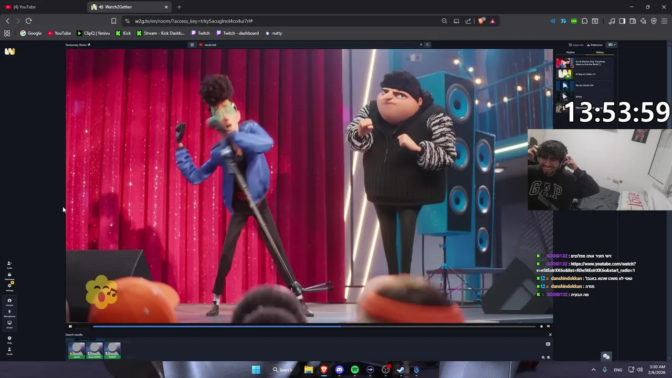Open the browser extensions puzzle icon
The height and width of the screenshot is (378, 672).
point(584,21)
